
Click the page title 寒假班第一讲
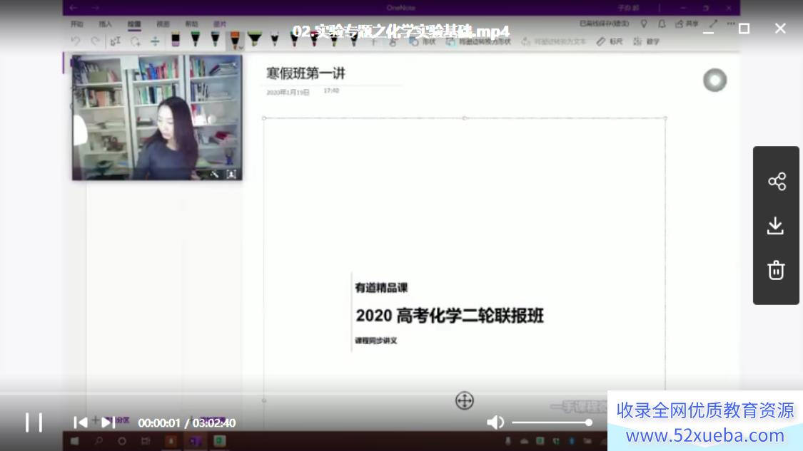[x=305, y=73]
